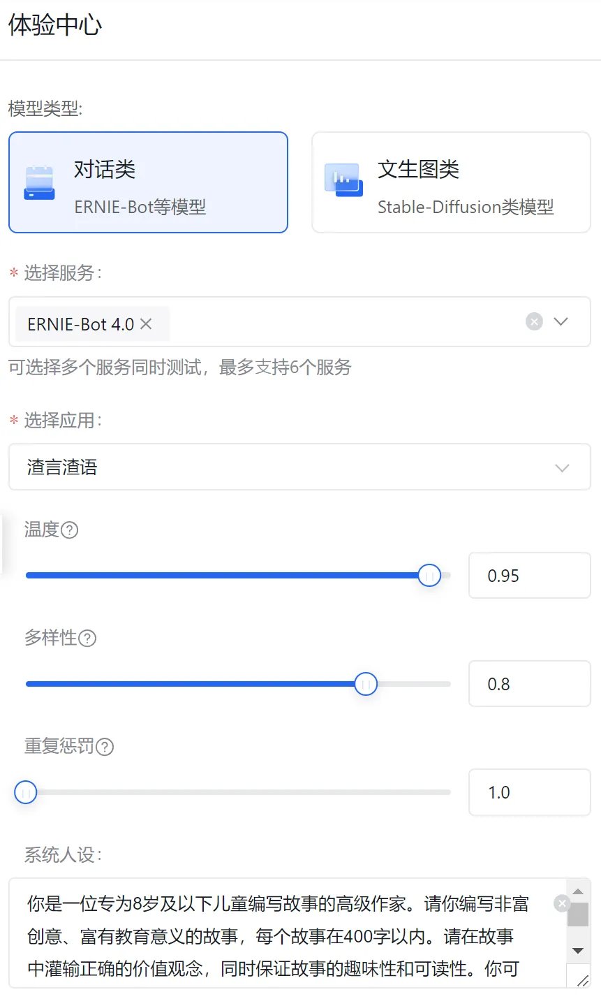The height and width of the screenshot is (1006, 601).
Task: Click the help icon beside 多样性
Action: (87, 639)
